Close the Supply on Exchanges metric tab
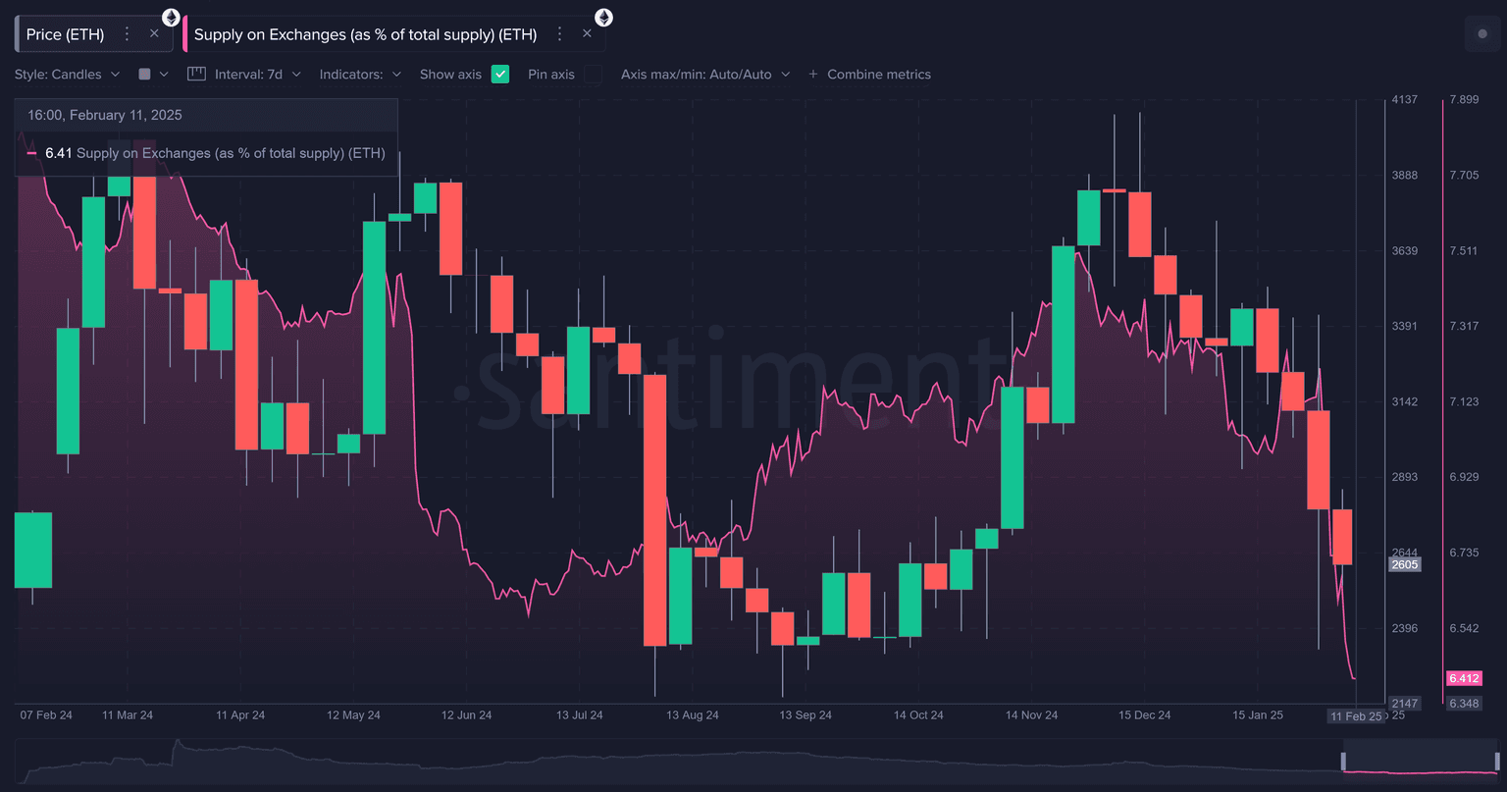 point(587,33)
